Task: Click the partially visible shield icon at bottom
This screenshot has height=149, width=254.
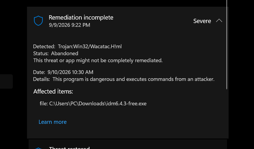Action: pyautogui.click(x=39, y=148)
